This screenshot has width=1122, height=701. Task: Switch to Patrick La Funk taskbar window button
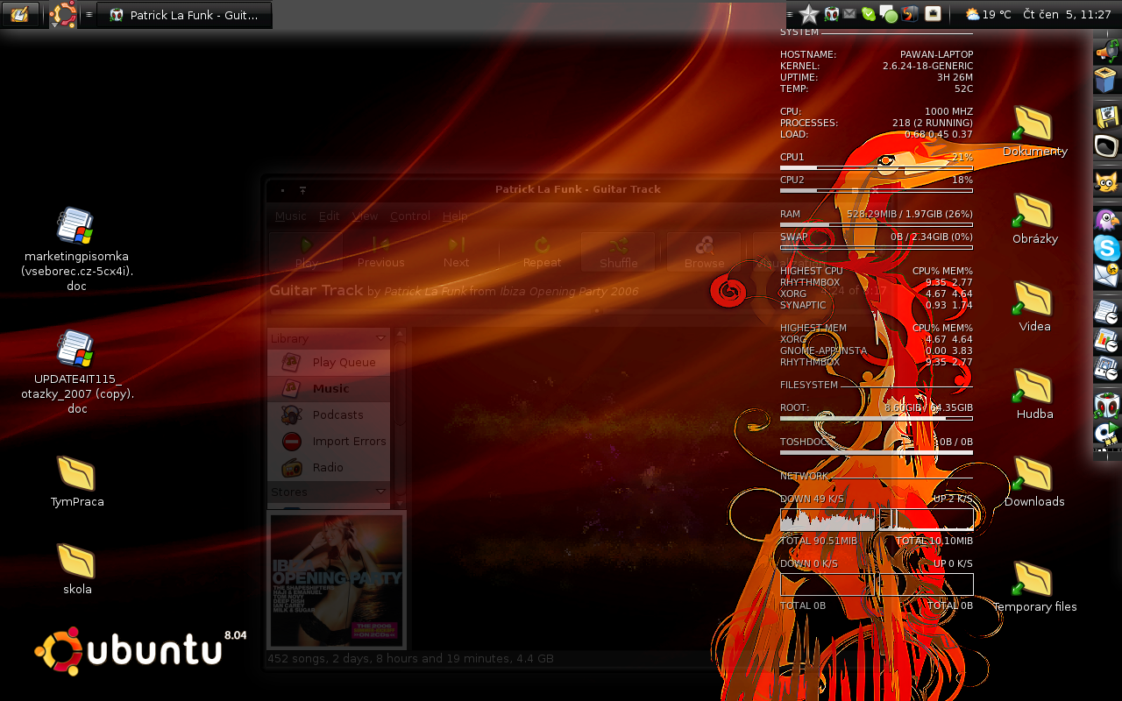point(184,15)
